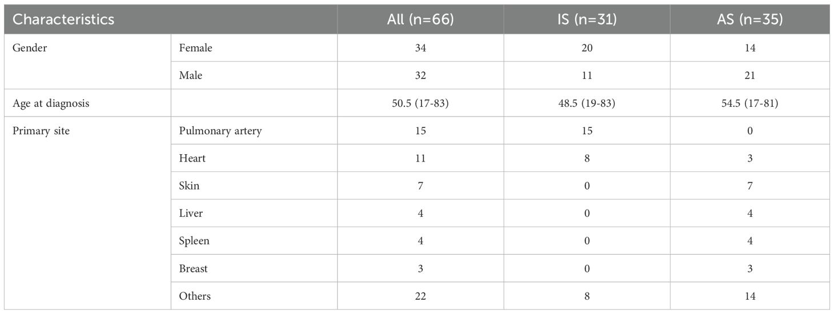The image size is (834, 314).
Task: Click the Spleen row label
Action: coord(194,240)
